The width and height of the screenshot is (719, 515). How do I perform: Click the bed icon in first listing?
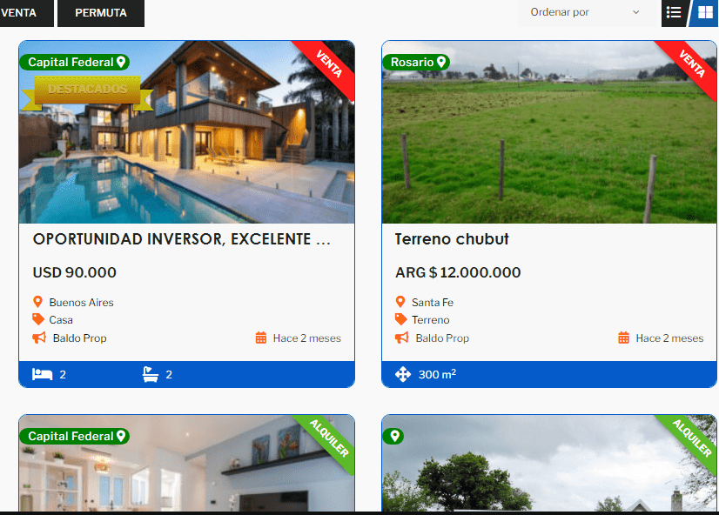[42, 375]
